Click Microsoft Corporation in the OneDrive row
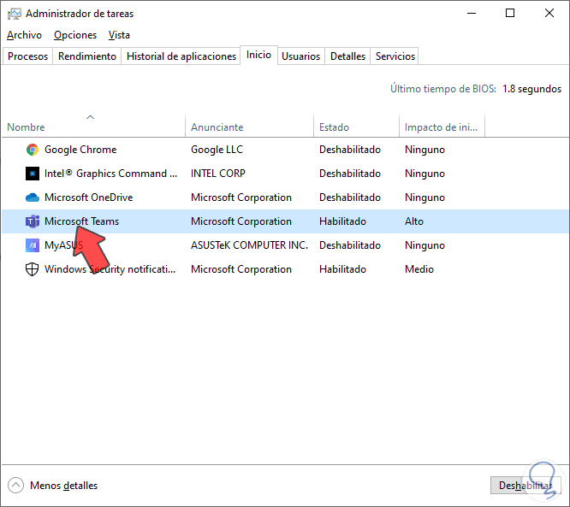The width and height of the screenshot is (570, 507). (241, 197)
